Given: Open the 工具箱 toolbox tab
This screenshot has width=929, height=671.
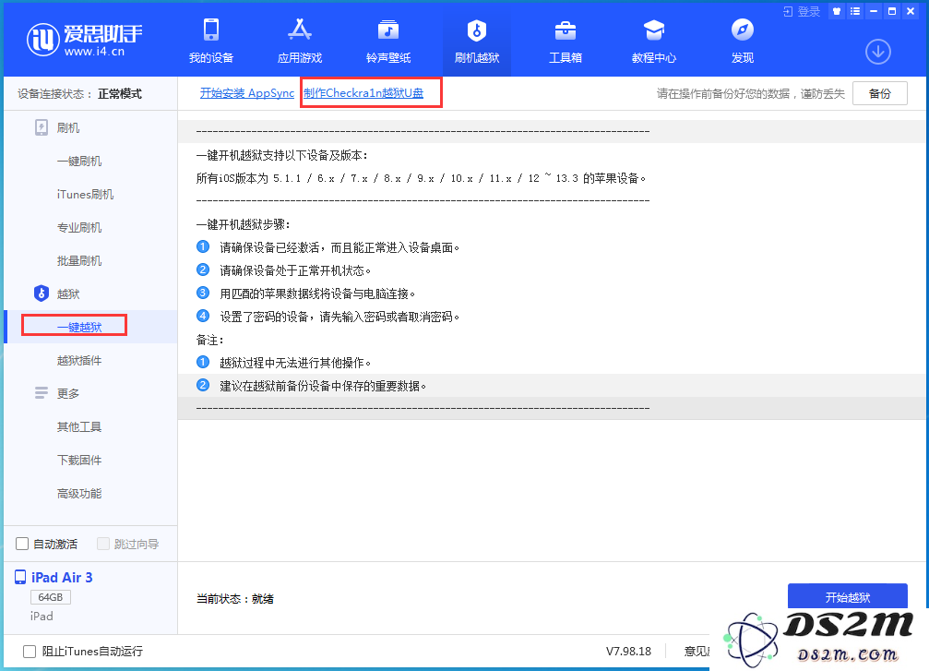Looking at the screenshot, I should pyautogui.click(x=566, y=41).
